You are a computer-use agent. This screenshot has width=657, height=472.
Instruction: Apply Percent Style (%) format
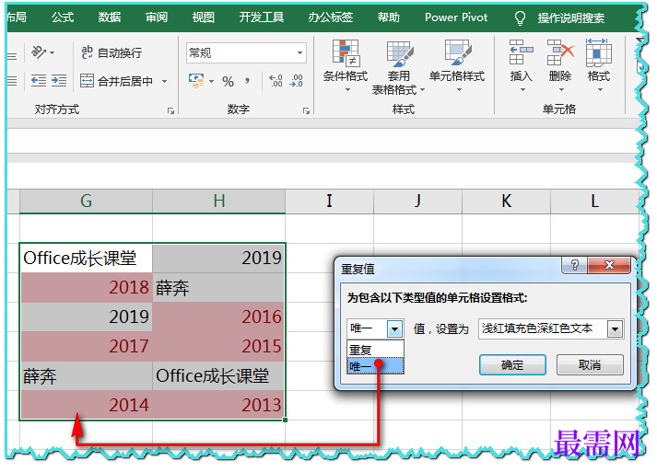[228, 81]
